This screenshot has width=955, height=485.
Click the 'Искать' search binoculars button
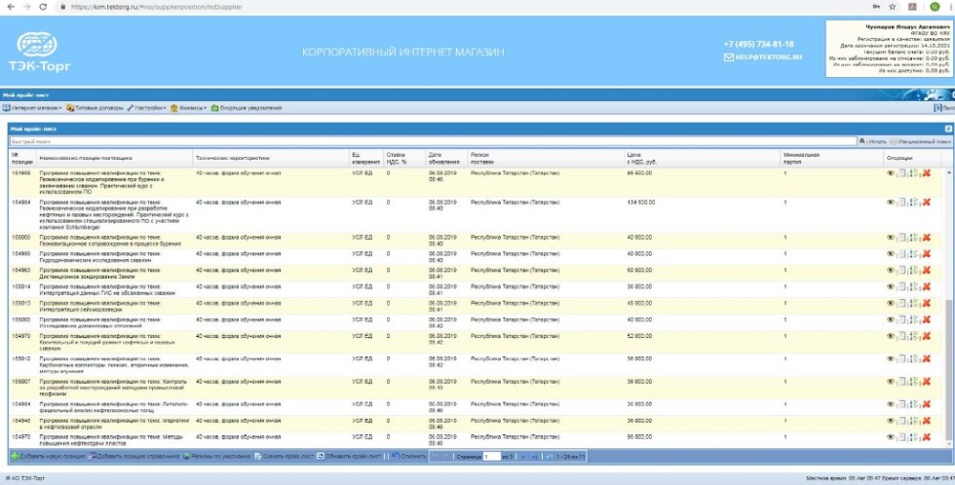[872, 141]
